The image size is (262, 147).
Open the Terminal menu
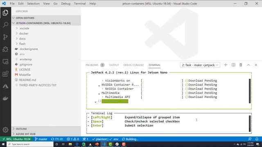[x=80, y=4]
